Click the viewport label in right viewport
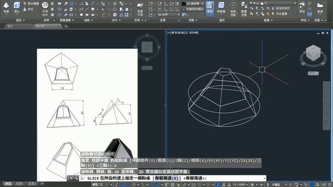The image size is (333, 187). pos(183,33)
